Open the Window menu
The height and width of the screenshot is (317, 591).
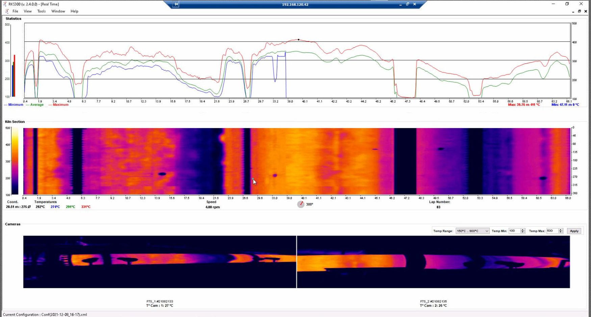pos(58,11)
